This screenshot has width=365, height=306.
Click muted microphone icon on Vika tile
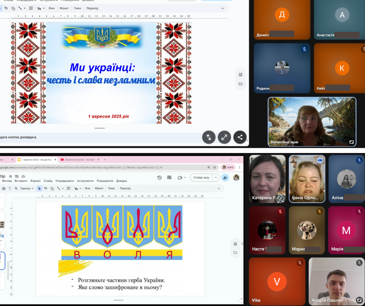(x=300, y=263)
